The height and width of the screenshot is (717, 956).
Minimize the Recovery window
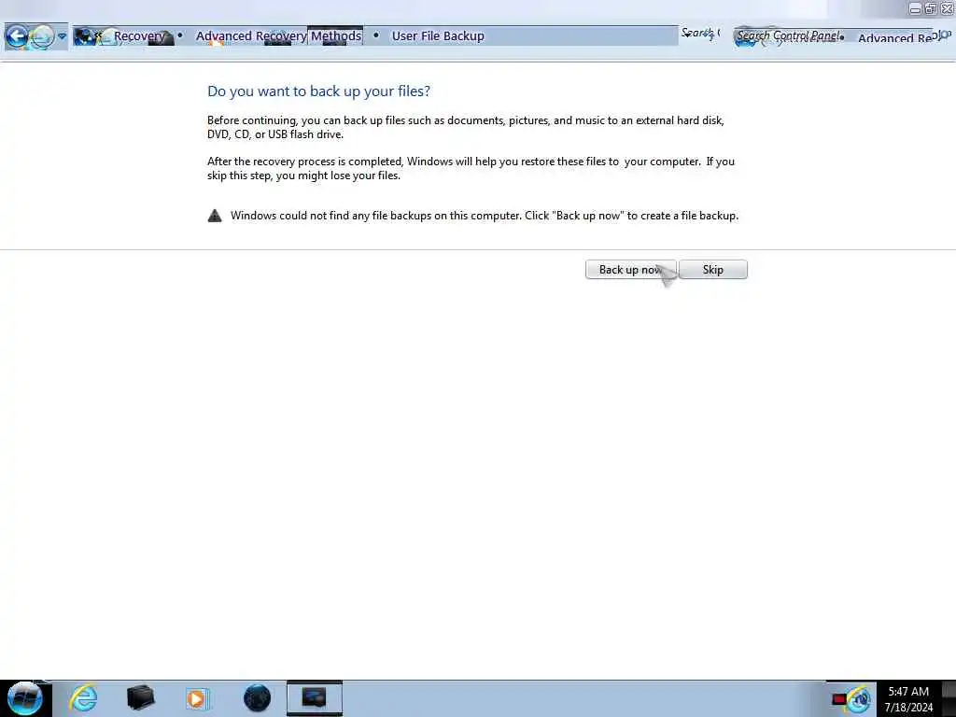(x=915, y=8)
